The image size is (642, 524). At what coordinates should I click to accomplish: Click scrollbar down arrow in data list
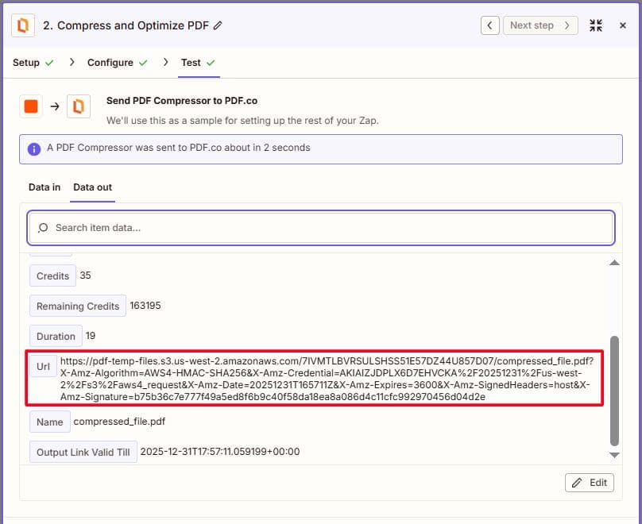(613, 454)
